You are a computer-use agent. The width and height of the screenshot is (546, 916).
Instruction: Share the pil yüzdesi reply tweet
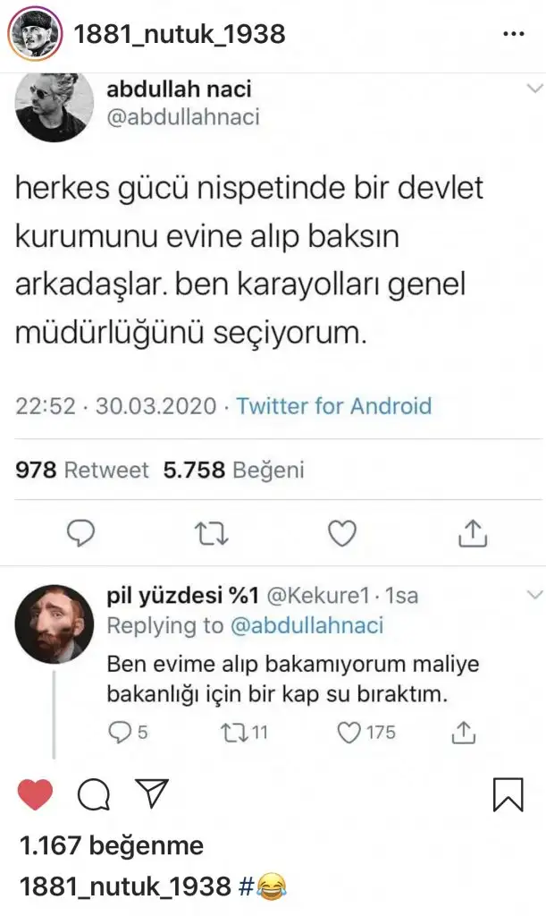point(463,733)
